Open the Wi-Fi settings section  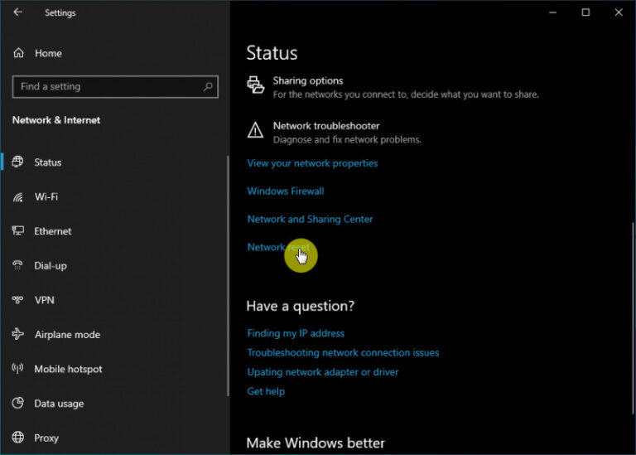pyautogui.click(x=46, y=197)
